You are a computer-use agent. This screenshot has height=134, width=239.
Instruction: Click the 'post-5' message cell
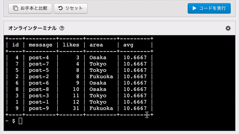pyautogui.click(x=39, y=70)
